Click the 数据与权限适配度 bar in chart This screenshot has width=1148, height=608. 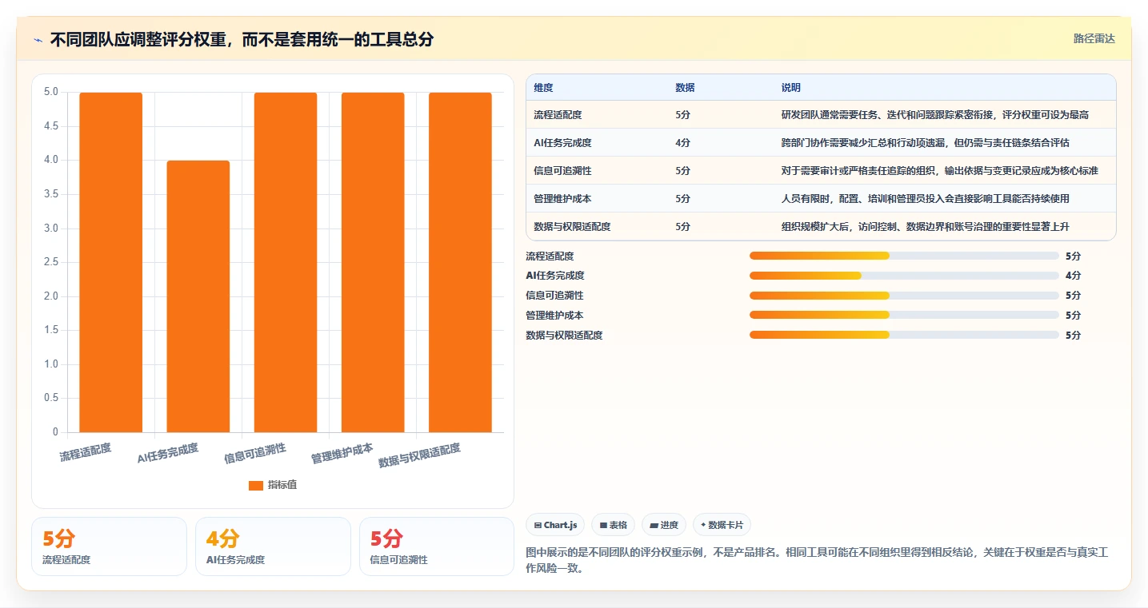(460, 262)
